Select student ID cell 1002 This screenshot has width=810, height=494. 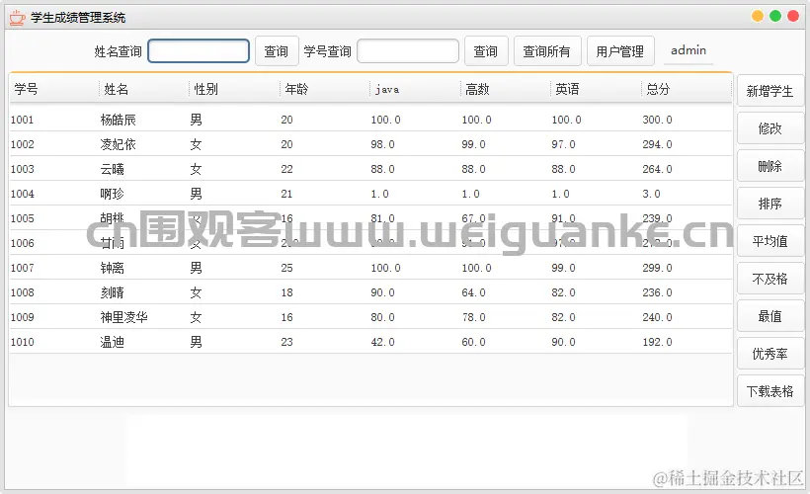click(22, 144)
